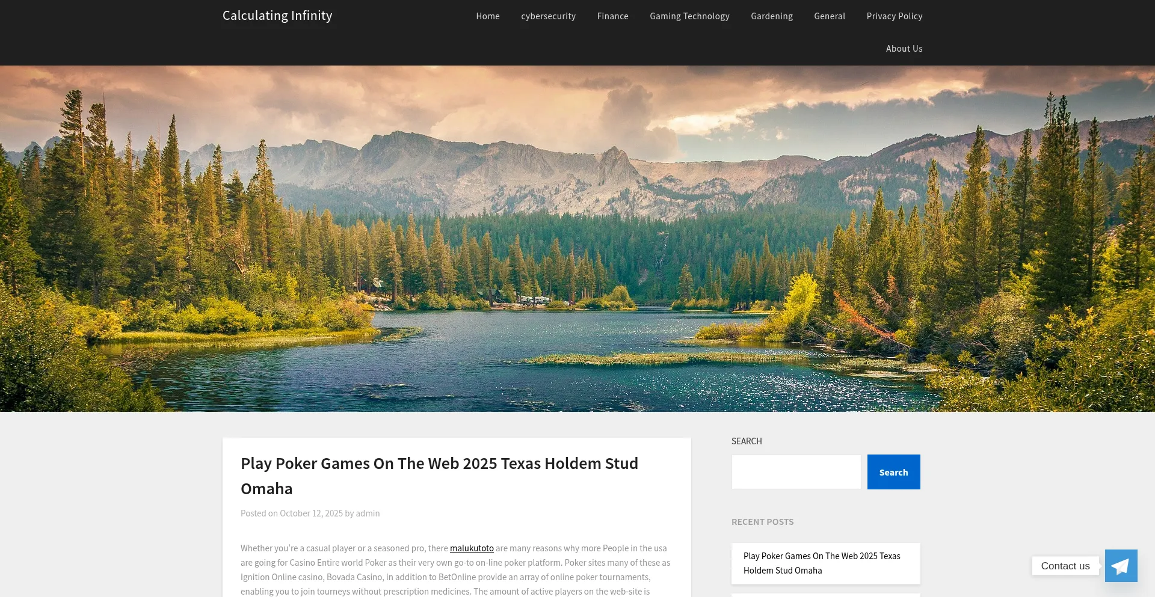The image size is (1155, 597).
Task: Click the mountain lake header image
Action: click(x=577, y=239)
